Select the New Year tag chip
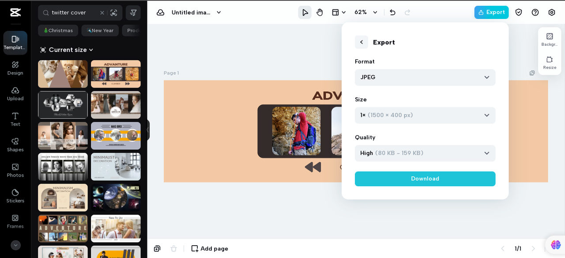565x258 pixels. click(x=100, y=30)
